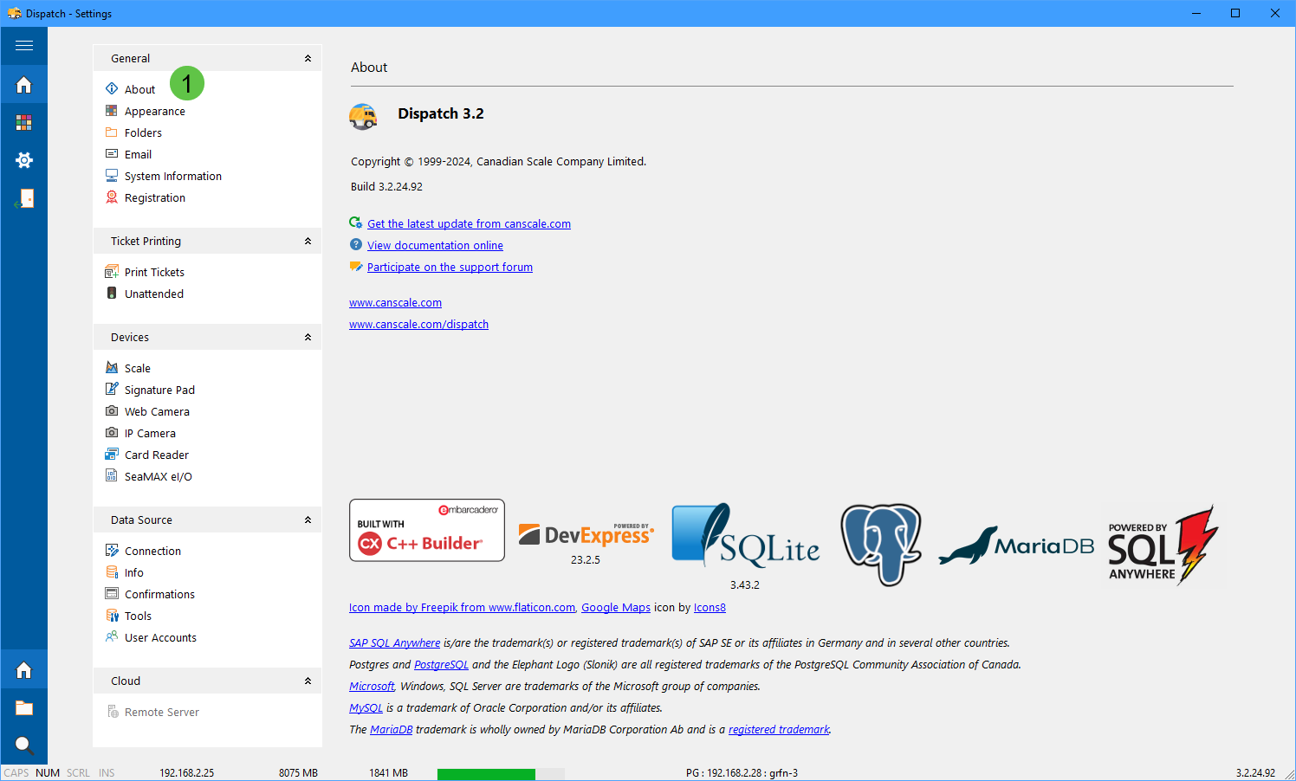Viewport: 1296px width, 781px height.
Task: Click the colored grid icon in sidebar
Action: [24, 123]
